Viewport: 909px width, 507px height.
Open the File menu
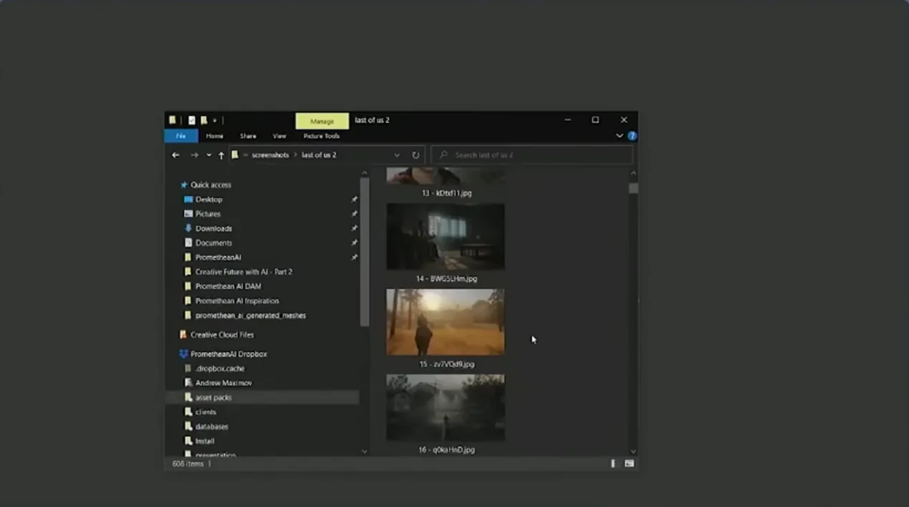coord(181,136)
